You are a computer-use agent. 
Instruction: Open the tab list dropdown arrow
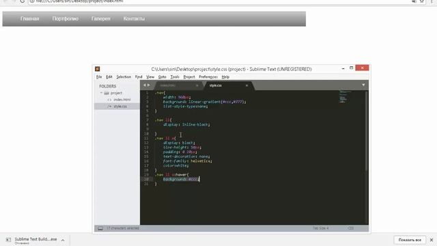tap(363, 85)
